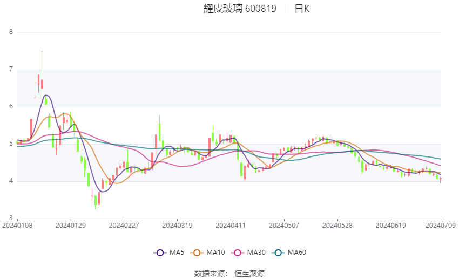The image size is (459, 279).
Task: Select the 20240227 date axis label
Action: pos(124,226)
